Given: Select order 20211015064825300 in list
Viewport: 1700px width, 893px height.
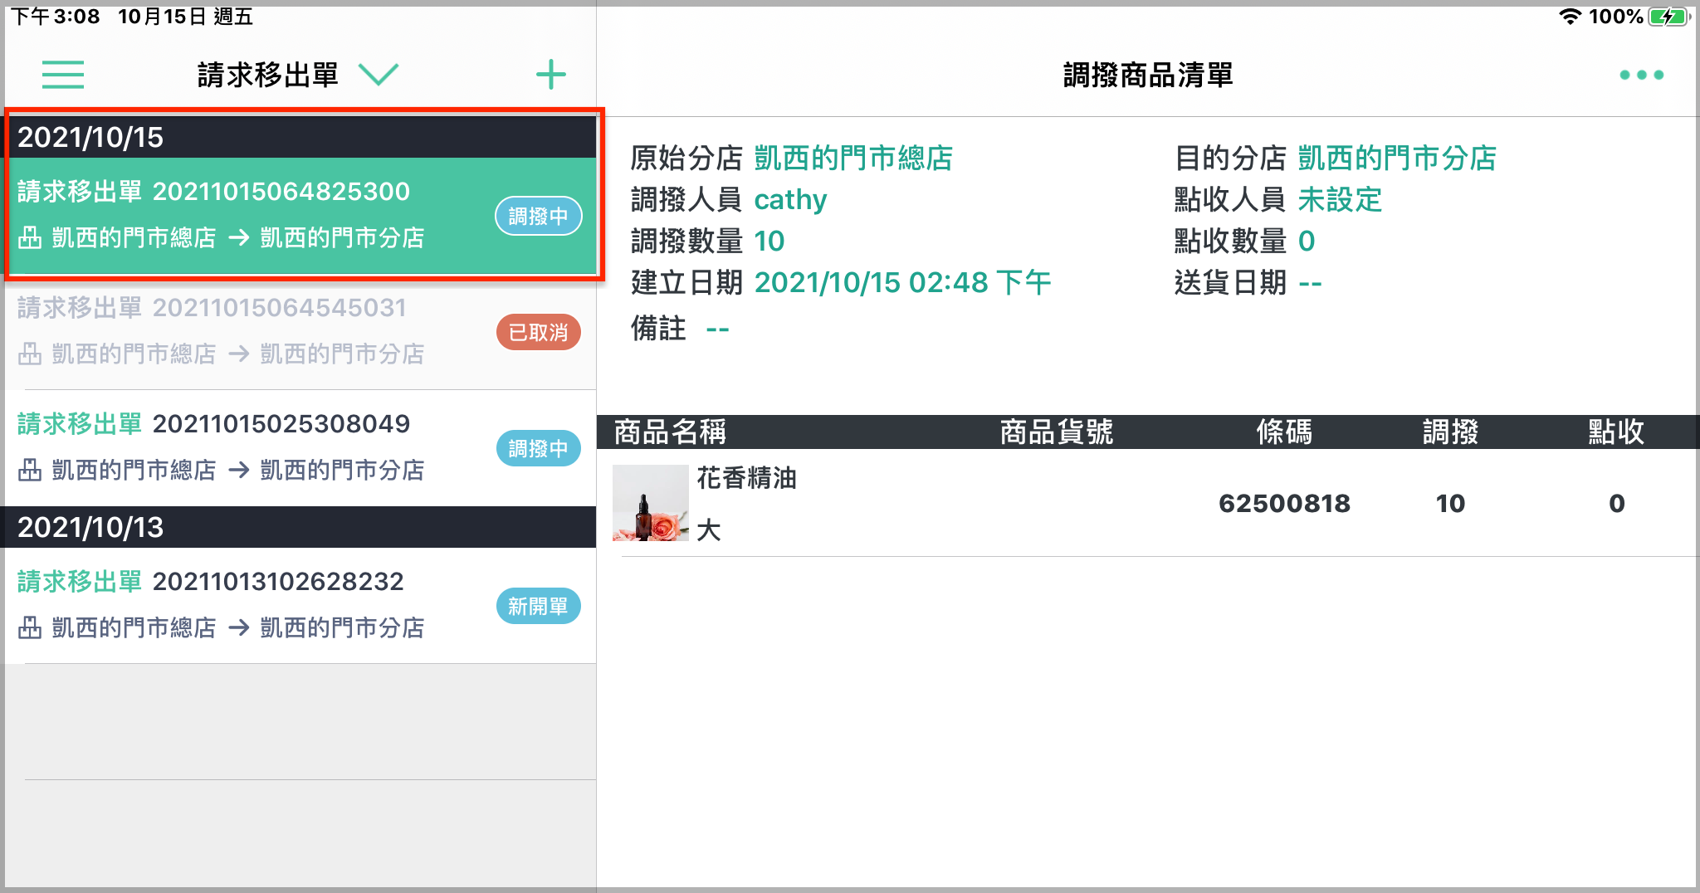Looking at the screenshot, I should tap(300, 215).
